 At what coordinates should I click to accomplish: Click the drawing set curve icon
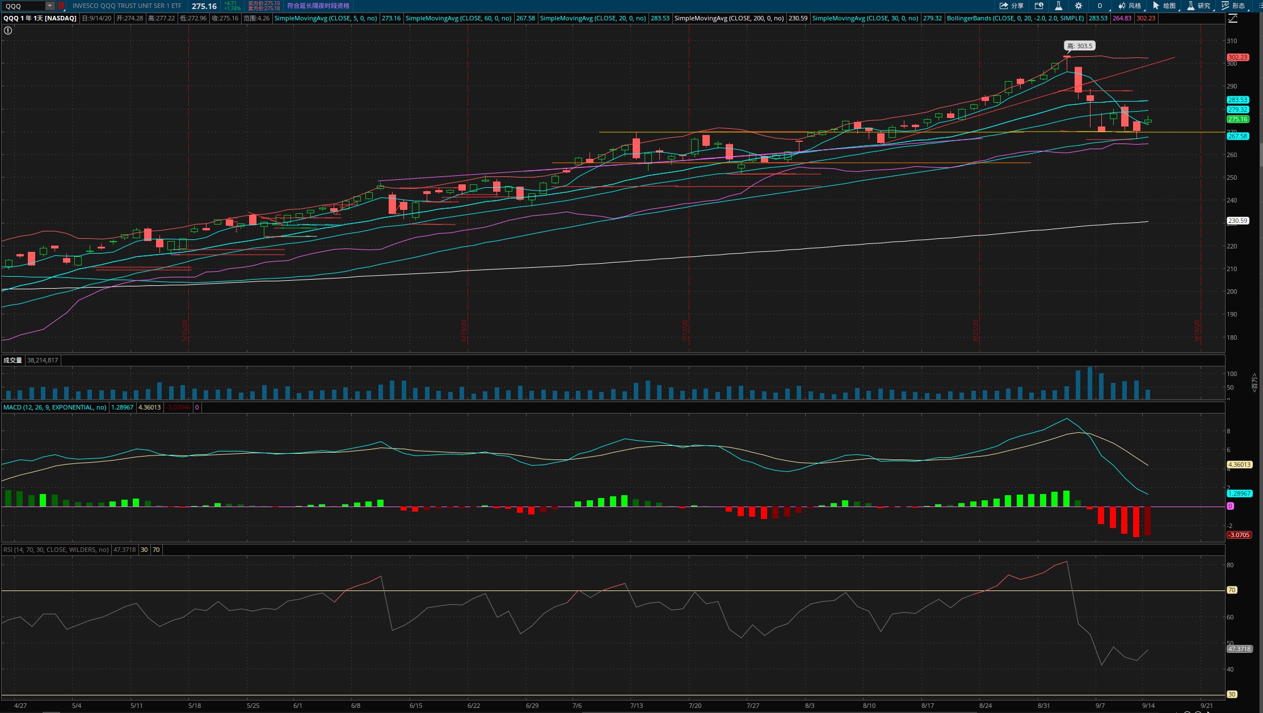tap(1233, 18)
